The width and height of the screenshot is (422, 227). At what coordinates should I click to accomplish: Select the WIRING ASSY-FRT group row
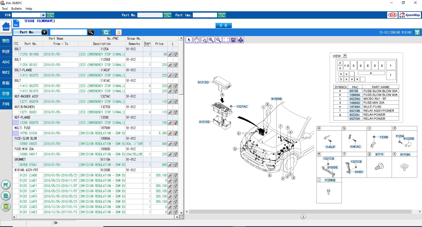95,170
